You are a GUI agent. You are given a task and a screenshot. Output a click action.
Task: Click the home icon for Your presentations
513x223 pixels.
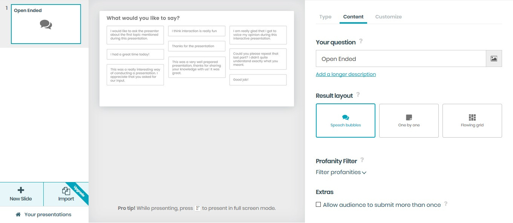(18, 214)
